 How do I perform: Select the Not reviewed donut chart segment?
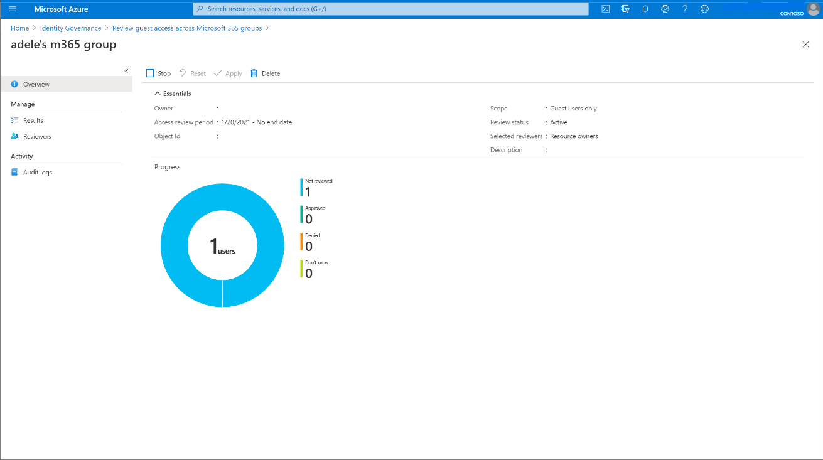click(223, 195)
